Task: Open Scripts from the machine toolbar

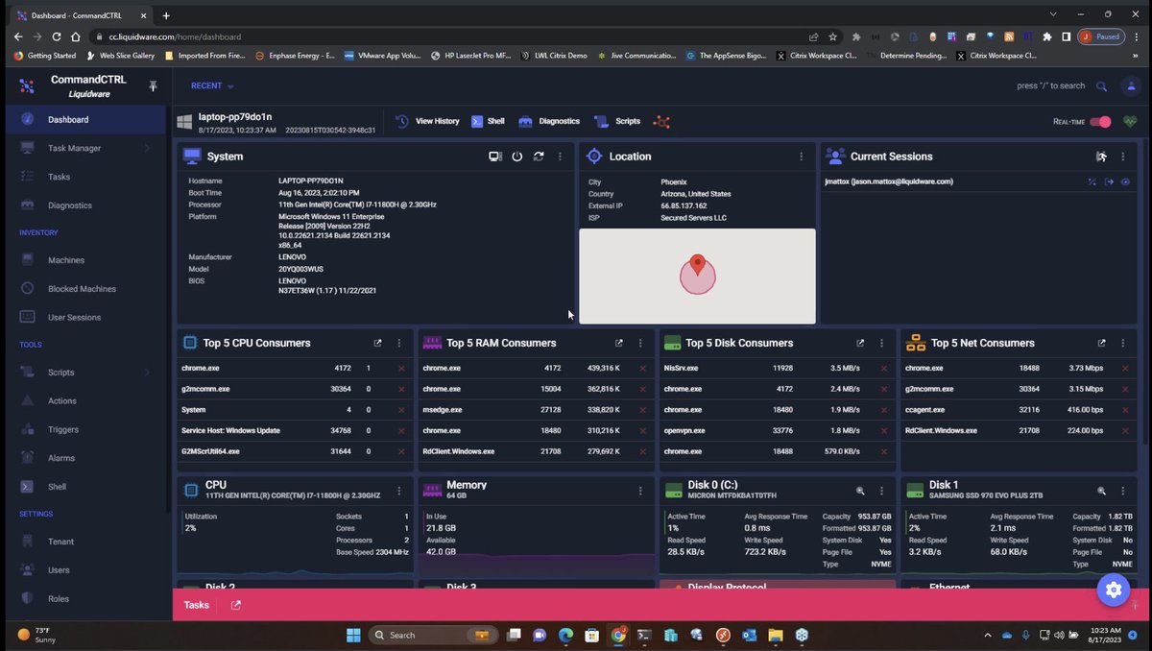Action: pos(617,121)
